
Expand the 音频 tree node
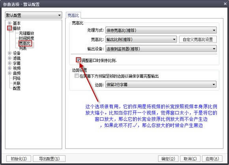coord(9,73)
